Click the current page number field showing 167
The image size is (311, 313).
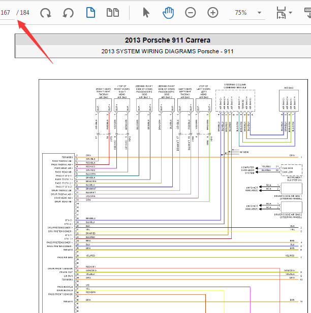click(7, 13)
